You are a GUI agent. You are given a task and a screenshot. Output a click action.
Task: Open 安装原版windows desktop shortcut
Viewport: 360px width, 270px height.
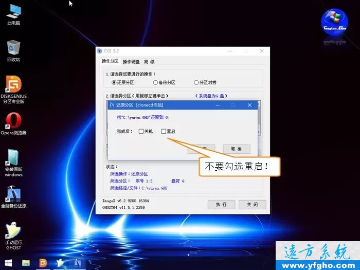[13, 163]
